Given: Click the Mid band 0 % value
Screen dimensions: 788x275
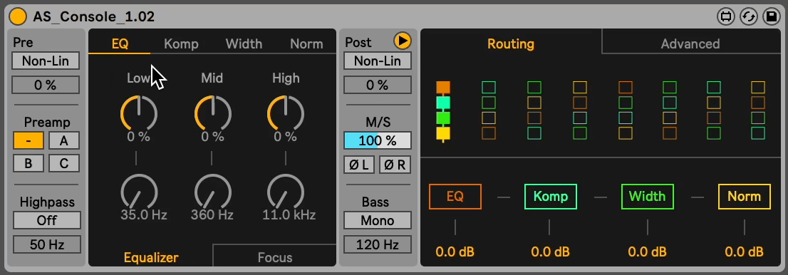Looking at the screenshot, I should click(x=212, y=137).
